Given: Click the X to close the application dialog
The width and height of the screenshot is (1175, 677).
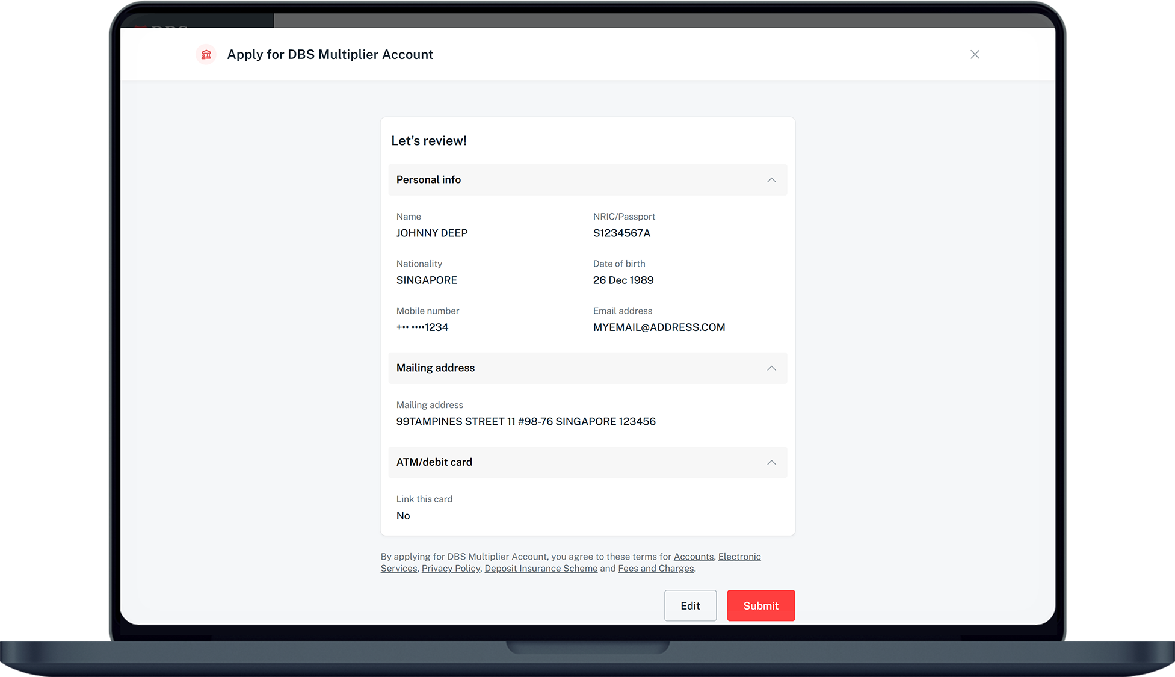Looking at the screenshot, I should [x=975, y=54].
